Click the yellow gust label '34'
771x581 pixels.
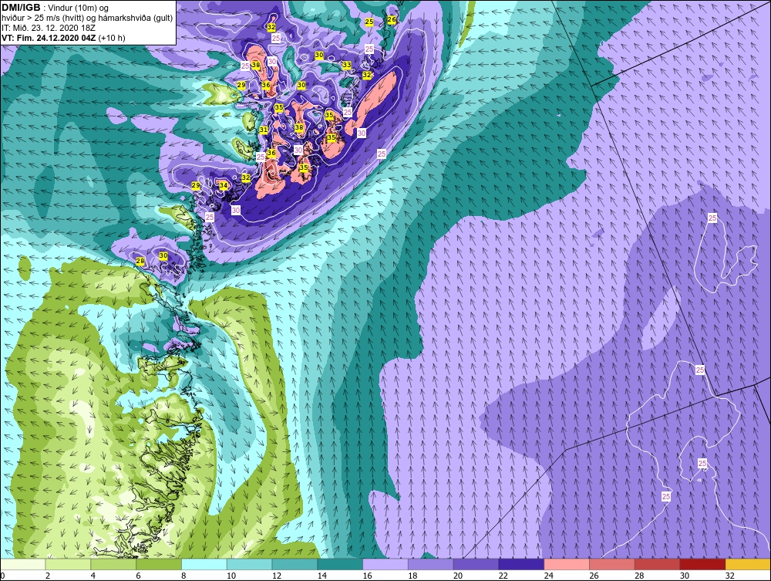click(224, 185)
